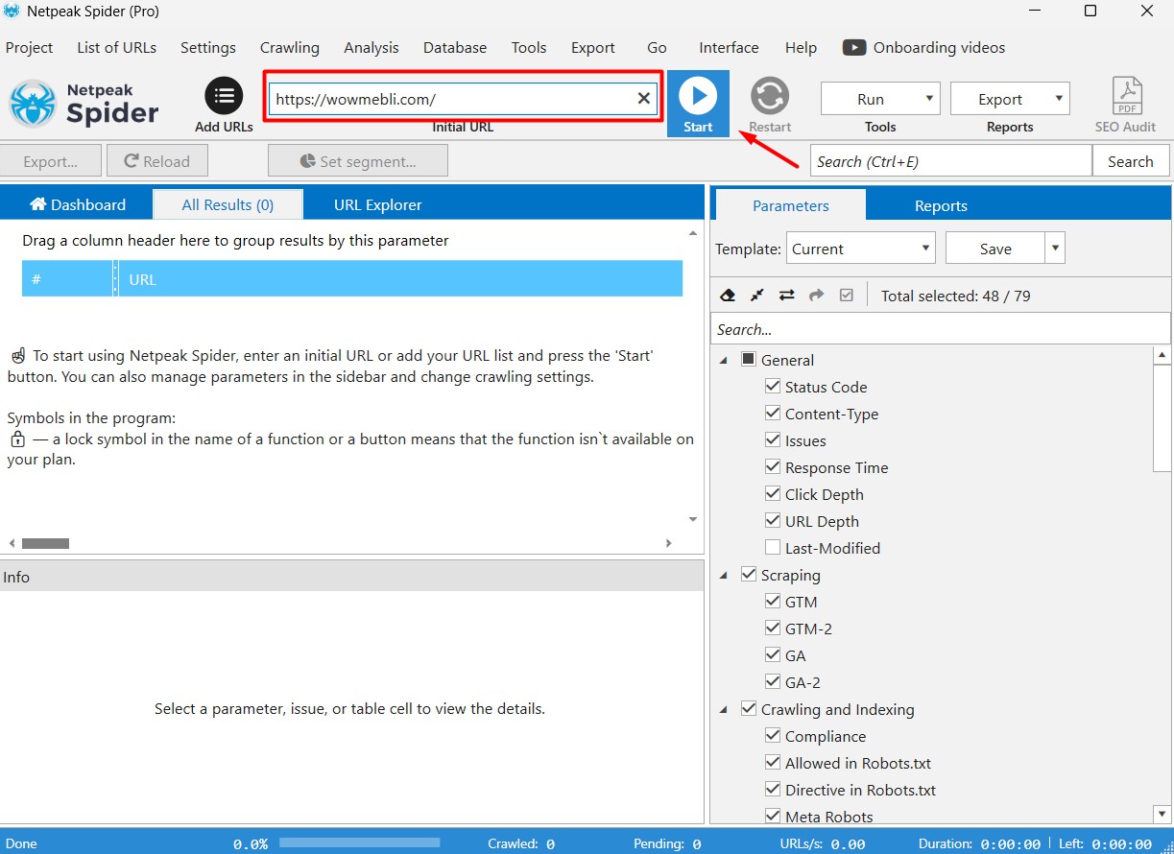1174x854 pixels.
Task: Click the grey checkbox icon in Parameters toolbar
Action: click(846, 296)
